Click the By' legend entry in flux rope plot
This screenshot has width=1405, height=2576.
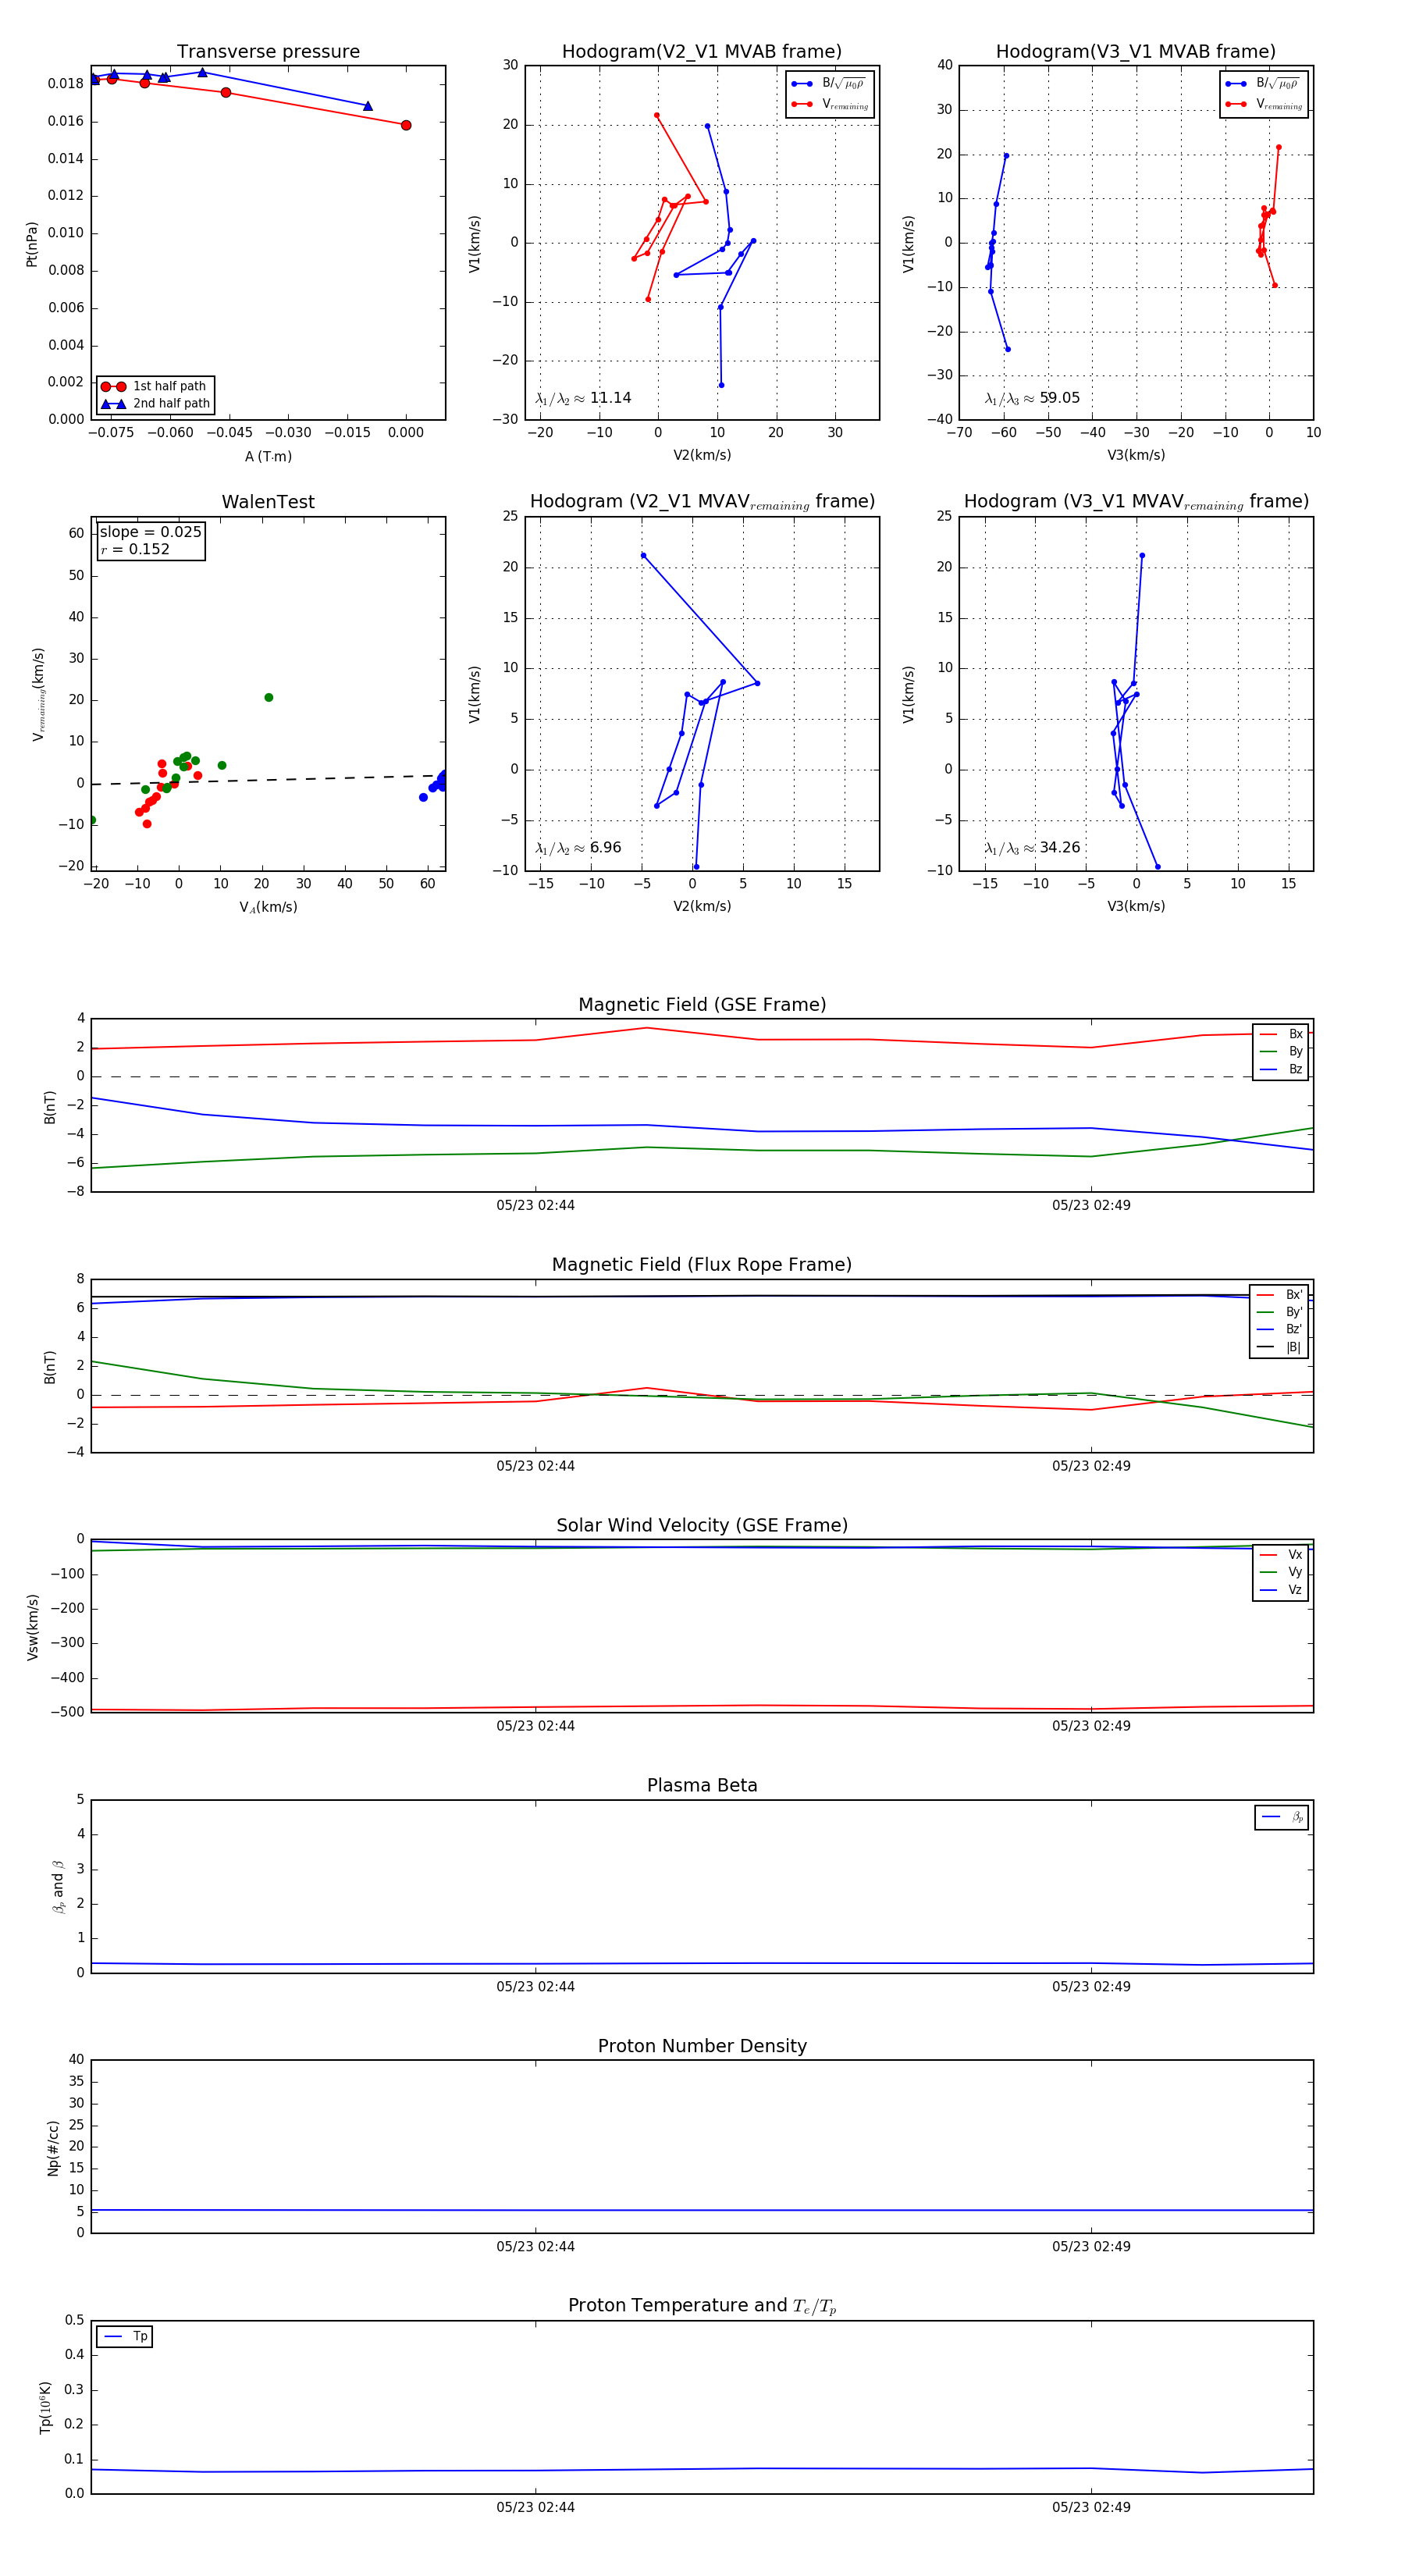tap(1280, 1312)
